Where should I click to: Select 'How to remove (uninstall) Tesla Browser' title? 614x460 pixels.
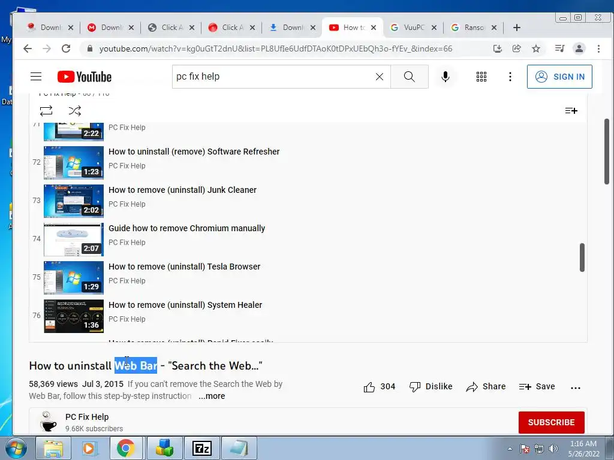185,267
